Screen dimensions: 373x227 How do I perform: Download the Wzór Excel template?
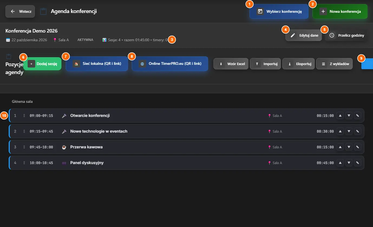click(231, 64)
